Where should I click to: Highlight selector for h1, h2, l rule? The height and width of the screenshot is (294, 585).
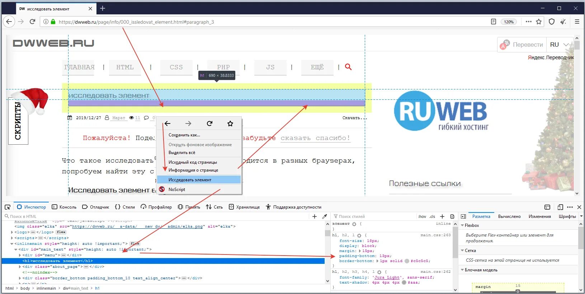(359, 235)
